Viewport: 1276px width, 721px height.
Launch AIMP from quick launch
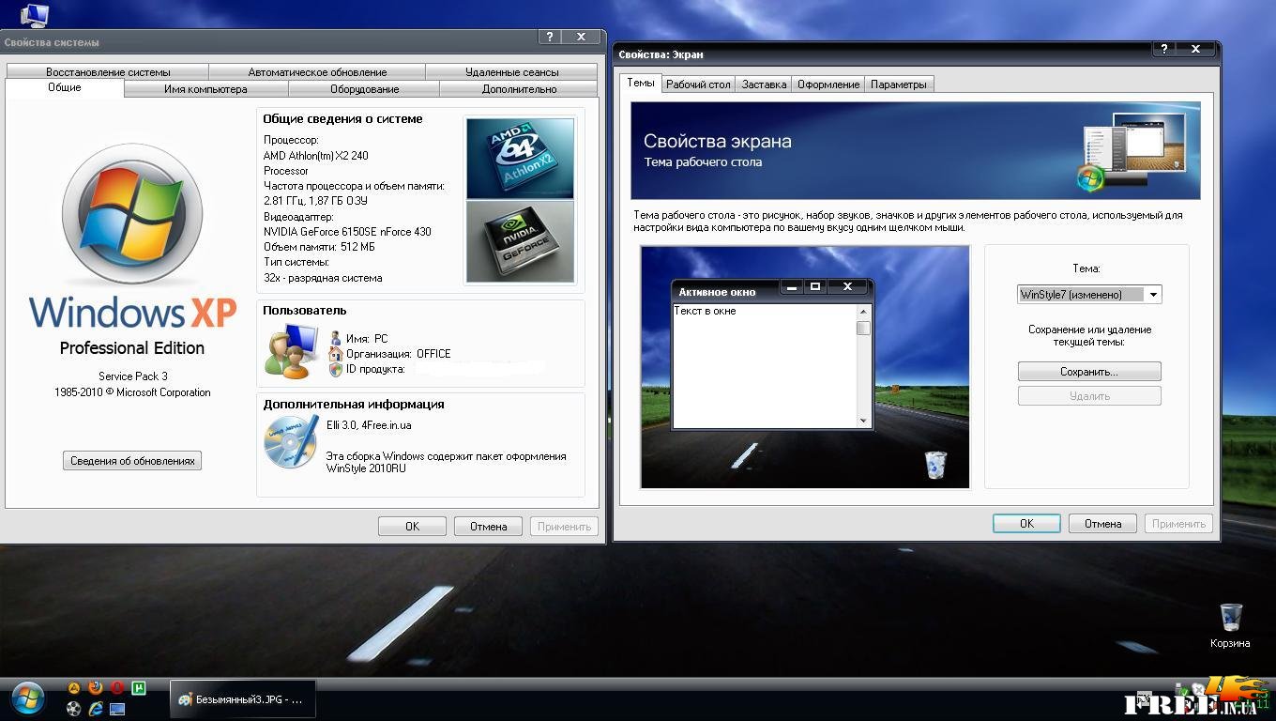click(74, 688)
